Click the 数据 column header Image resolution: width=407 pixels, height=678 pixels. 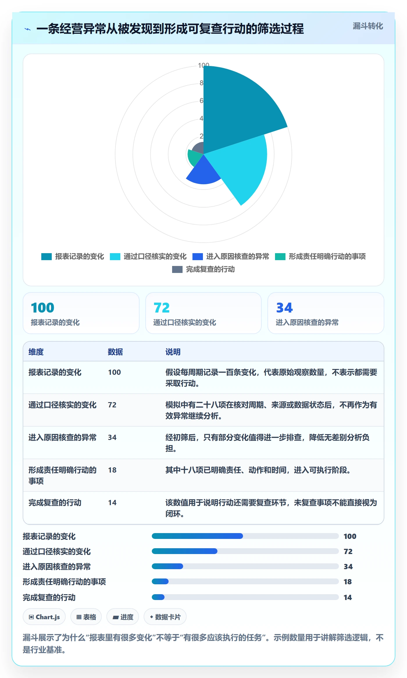click(x=115, y=352)
